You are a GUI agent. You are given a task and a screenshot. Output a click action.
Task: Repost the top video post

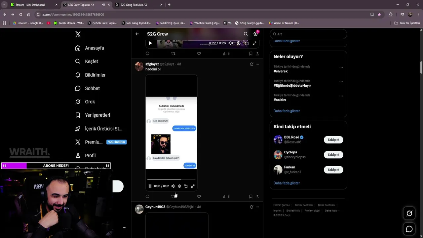tap(173, 54)
